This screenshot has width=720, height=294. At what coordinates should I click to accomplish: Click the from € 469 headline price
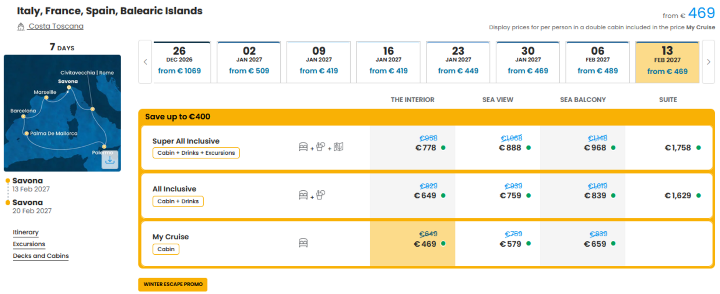tap(689, 14)
